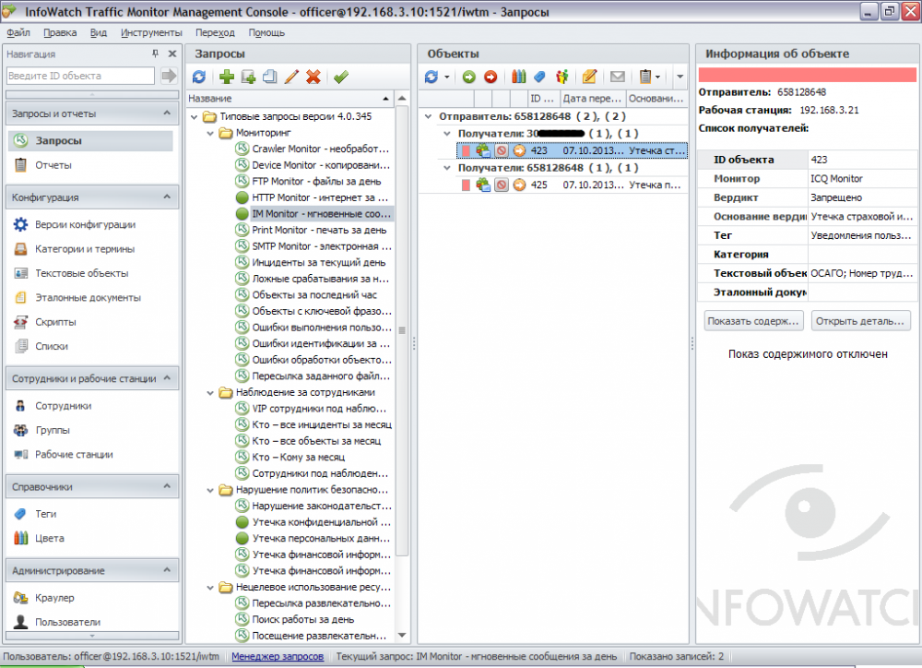Collapse the Администрирование section

click(x=167, y=569)
